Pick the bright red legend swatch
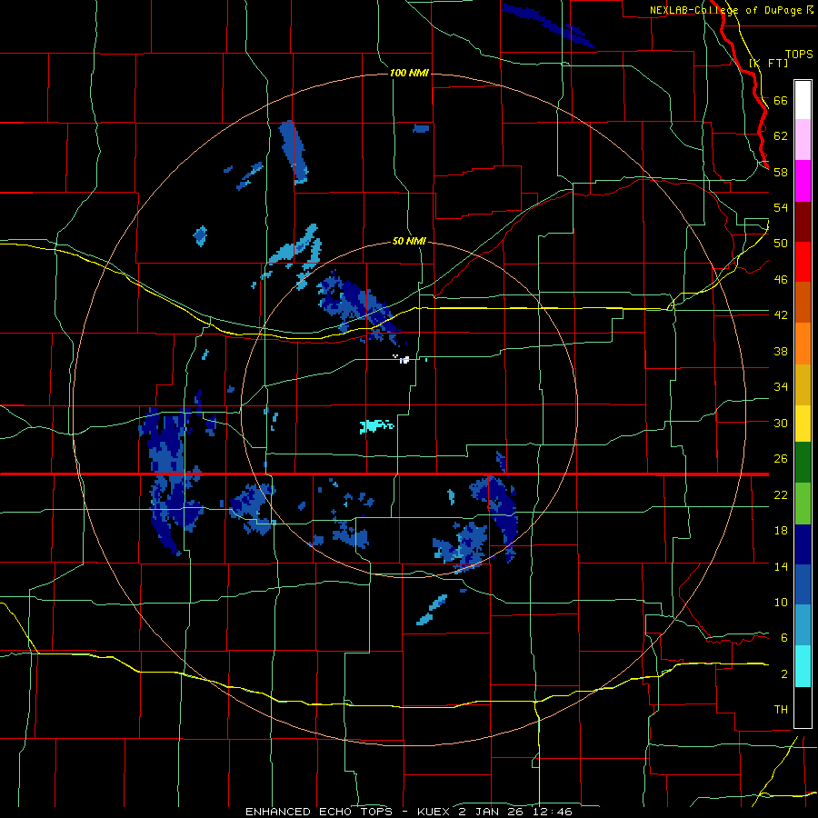The image size is (818, 818). 803,262
